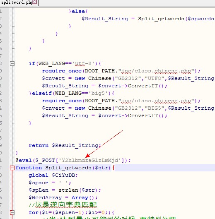Screen dimensions: 215x219
Task: Click on $Result_String = Split_getwords line
Action: click(x=148, y=19)
